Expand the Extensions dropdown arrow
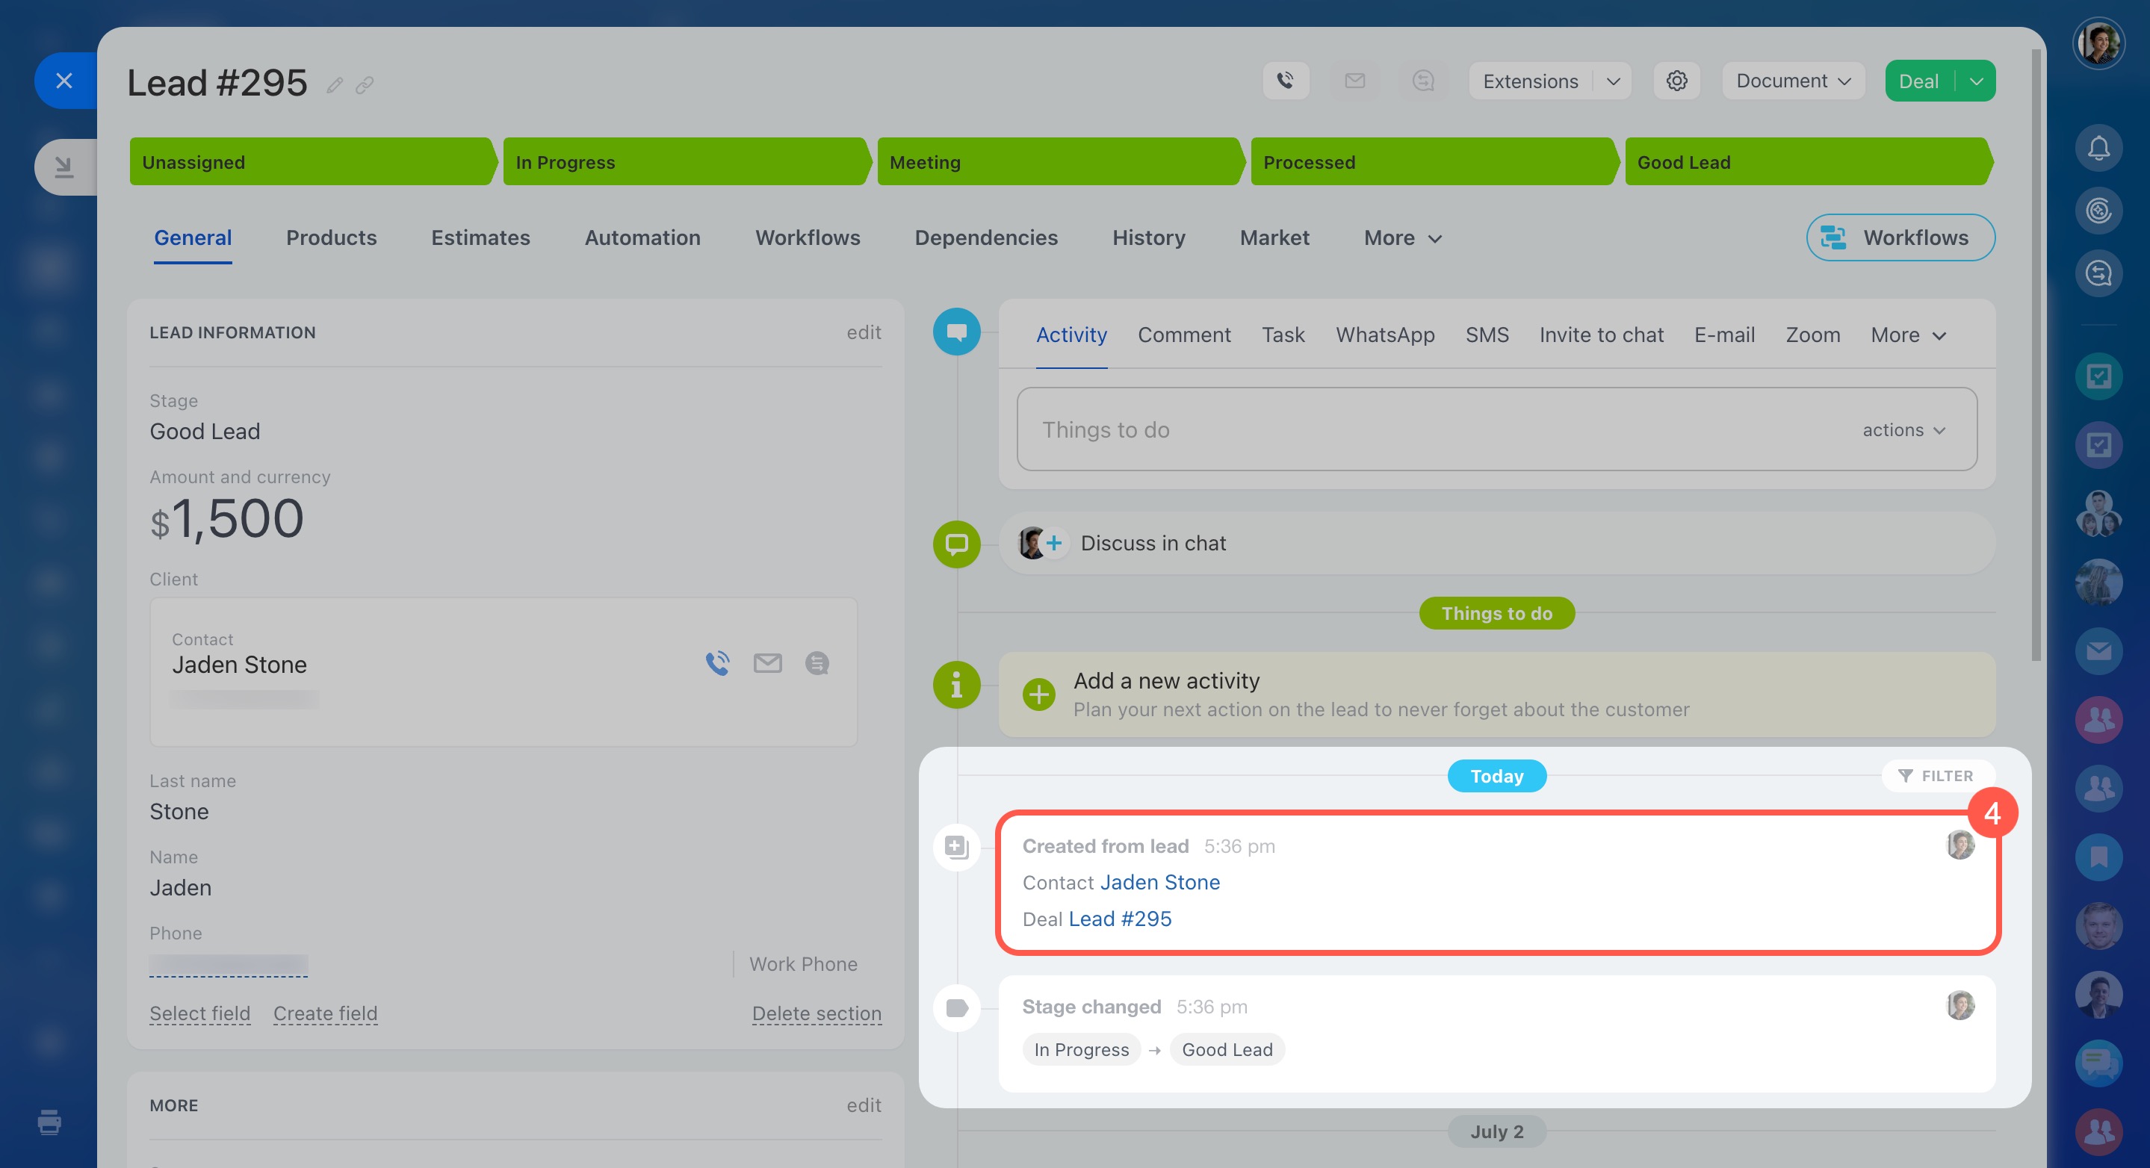Screen dimensions: 2150x1168 (x=1612, y=81)
